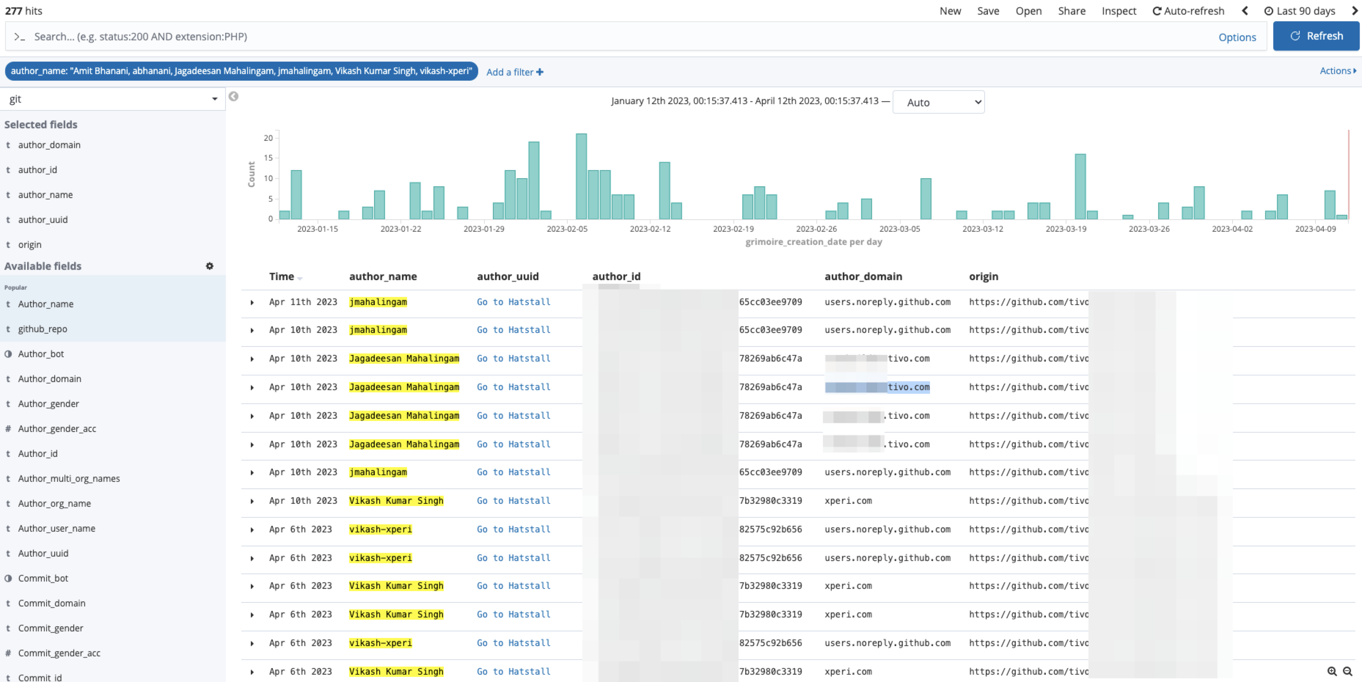Click the author_id column header
Viewport: 1362px width, 682px height.
tap(616, 276)
